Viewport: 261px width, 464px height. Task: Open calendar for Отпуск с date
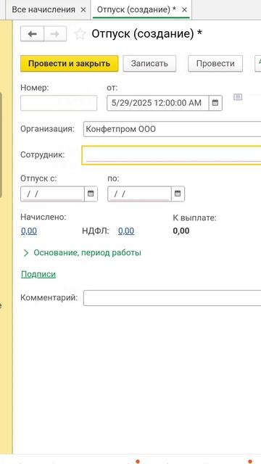coord(91,194)
